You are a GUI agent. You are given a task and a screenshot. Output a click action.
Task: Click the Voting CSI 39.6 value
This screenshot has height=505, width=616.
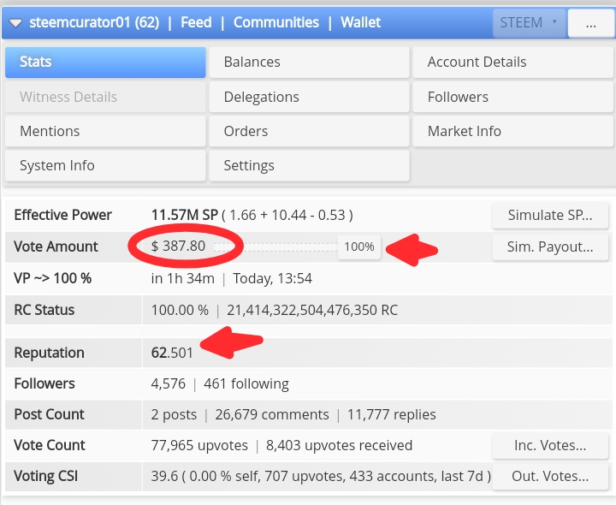coord(164,476)
